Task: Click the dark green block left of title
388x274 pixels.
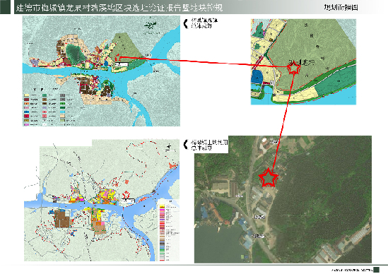Action: pyautogui.click(x=5, y=6)
